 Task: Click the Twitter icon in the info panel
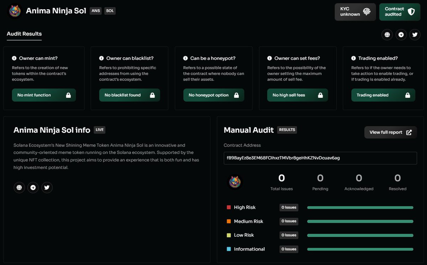(47, 187)
